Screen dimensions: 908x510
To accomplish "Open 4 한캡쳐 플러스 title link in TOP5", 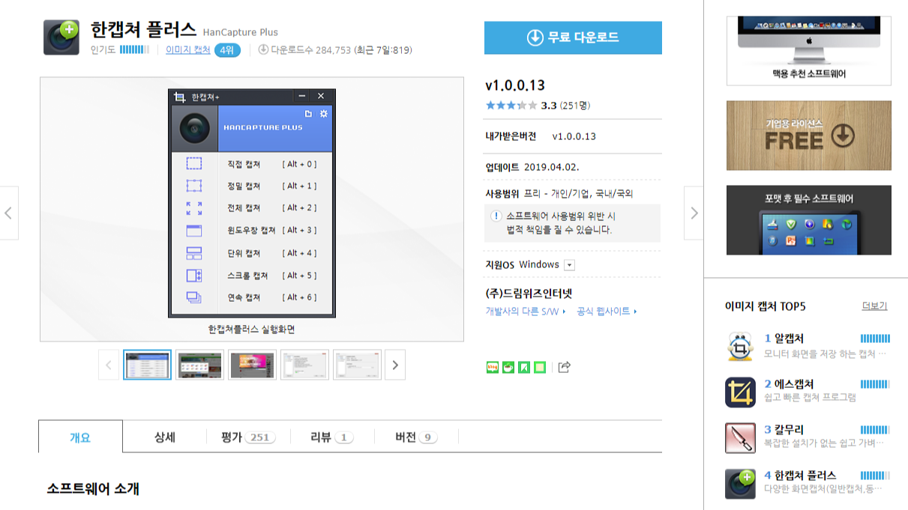I will click(x=800, y=476).
